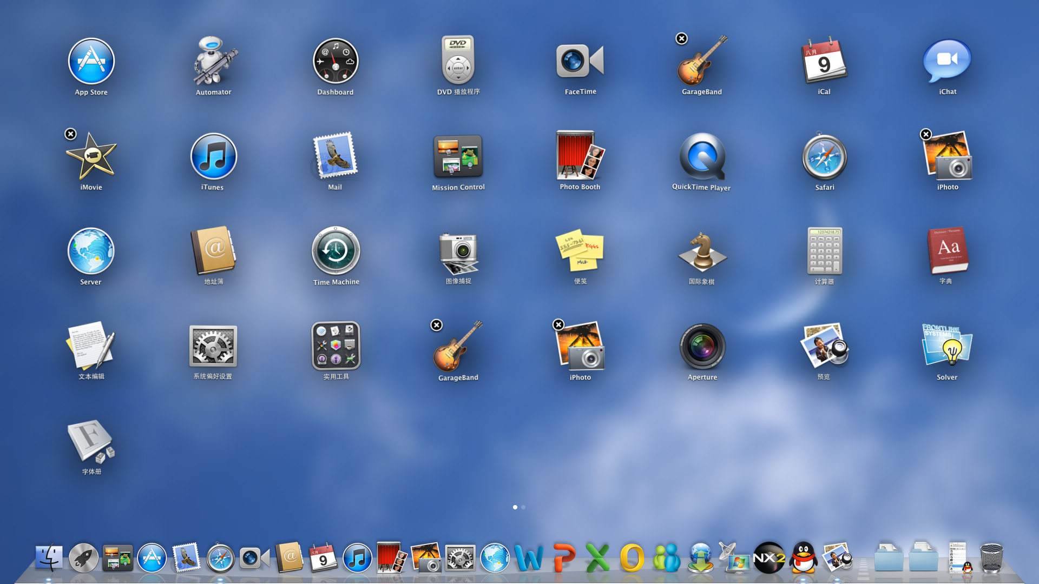Launch Excel from the Dock

pyautogui.click(x=597, y=558)
